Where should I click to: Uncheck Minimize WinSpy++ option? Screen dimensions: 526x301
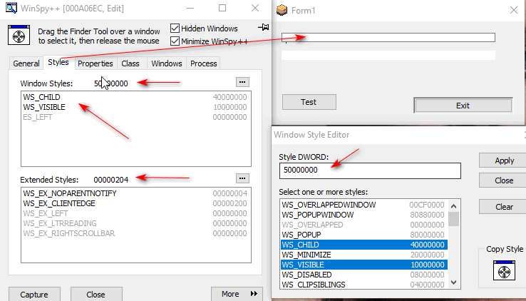pos(175,41)
